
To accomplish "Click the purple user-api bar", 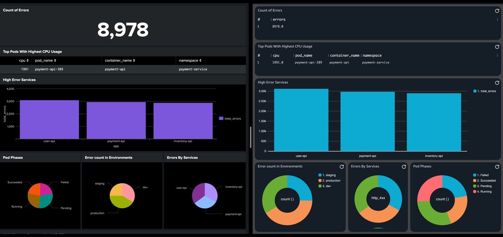I will 49,120.
